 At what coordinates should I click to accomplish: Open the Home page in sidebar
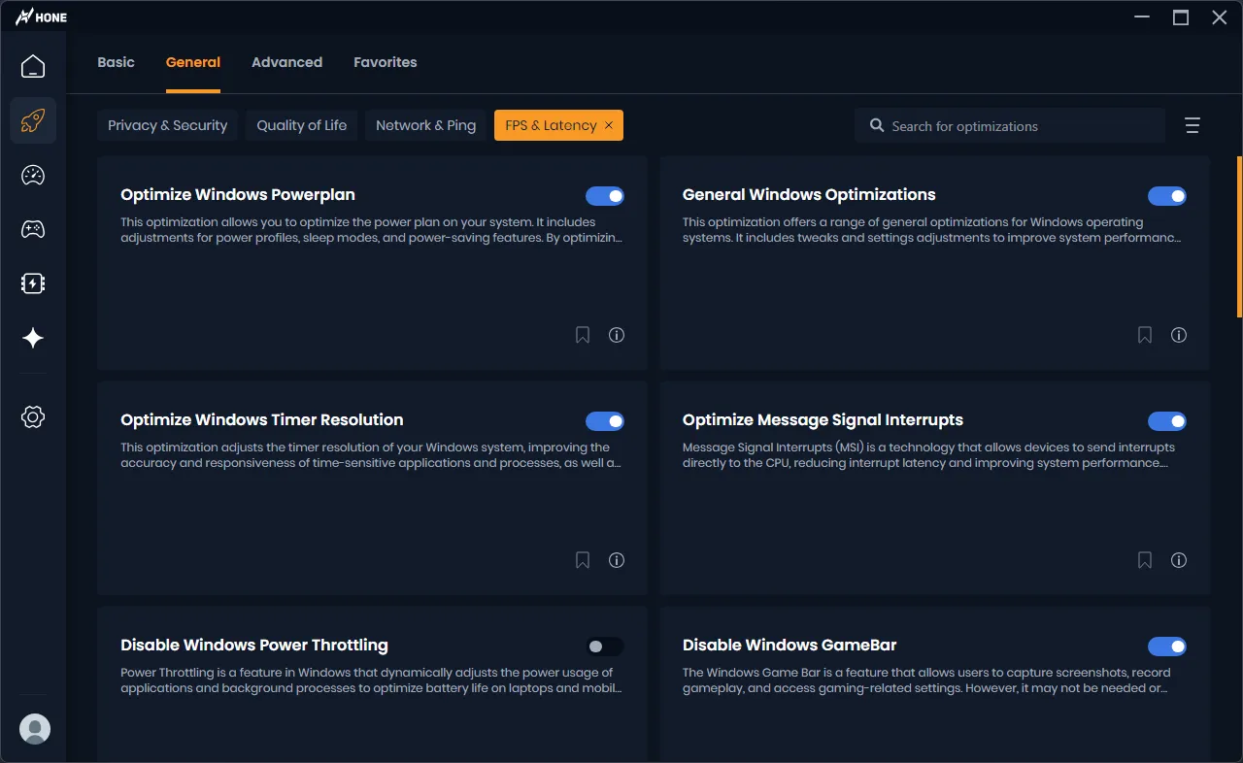(33, 66)
